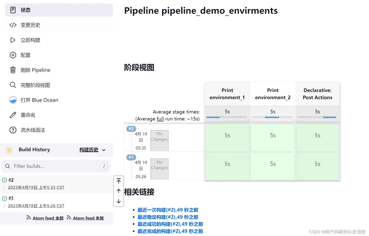The height and width of the screenshot is (236, 369).
Task: Click build #2 Post Actions 5s cell
Action: pyautogui.click(x=318, y=137)
